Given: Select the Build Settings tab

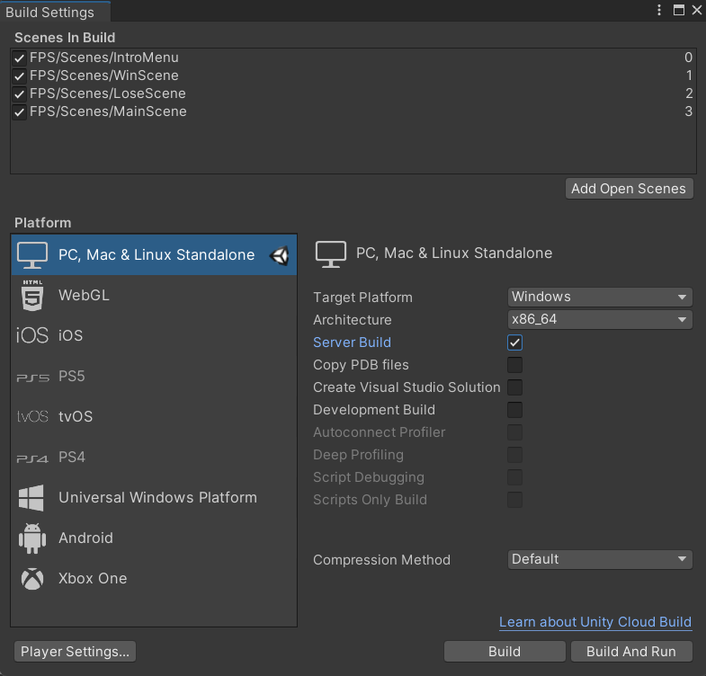Looking at the screenshot, I should pyautogui.click(x=50, y=13).
